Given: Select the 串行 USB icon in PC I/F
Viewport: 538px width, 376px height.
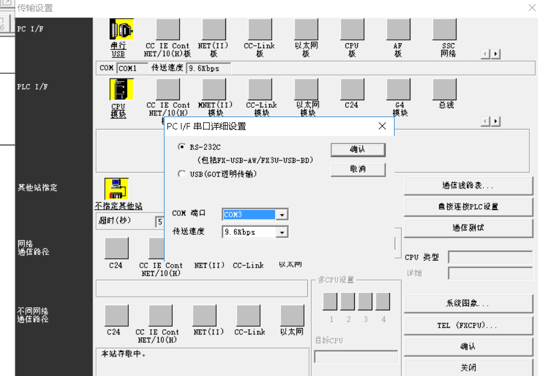Looking at the screenshot, I should pos(121,29).
